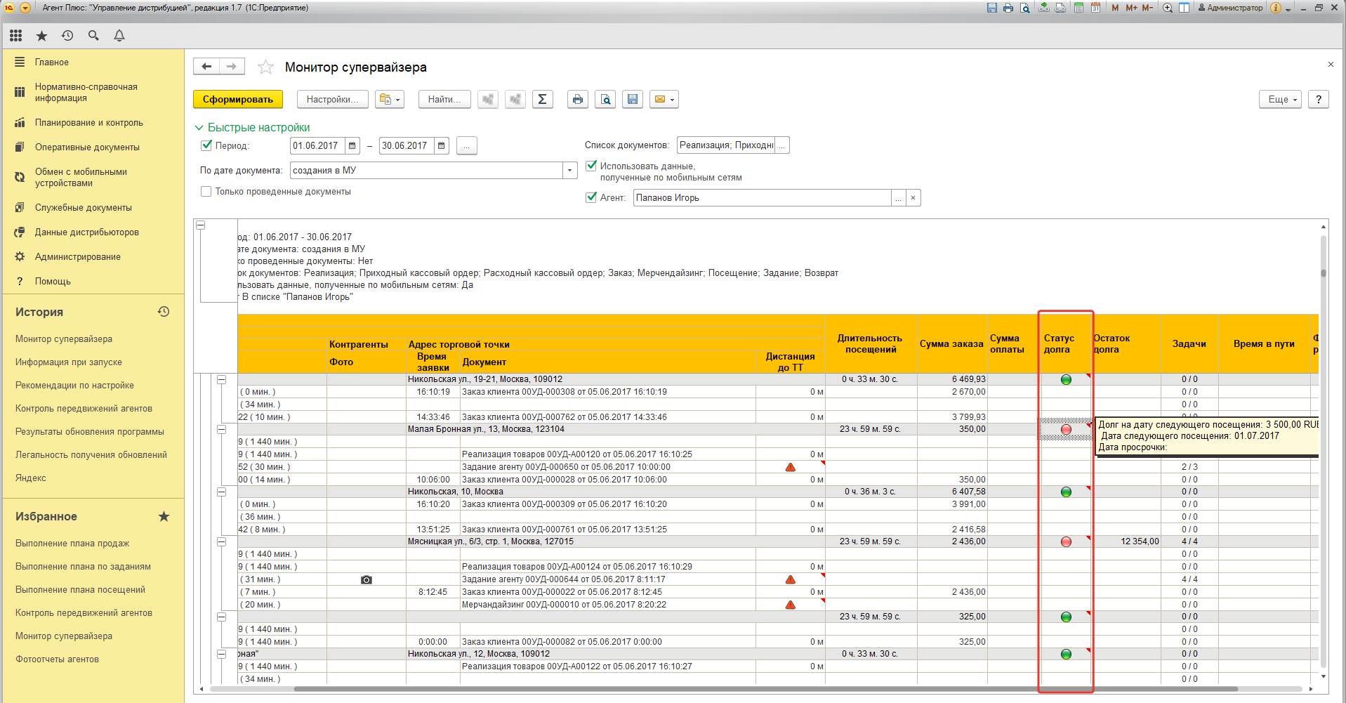This screenshot has height=703, width=1346.
Task: Open Выполнение плана продаж favorite
Action: (72, 544)
